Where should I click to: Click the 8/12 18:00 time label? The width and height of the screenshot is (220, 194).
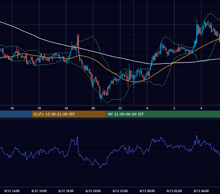click(66, 191)
